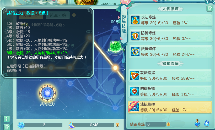Open the notes icon atop cultivation panel

pos(209,8)
